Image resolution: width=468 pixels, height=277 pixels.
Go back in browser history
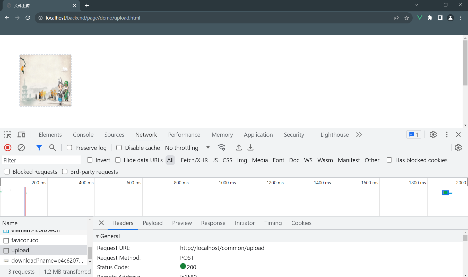(7, 18)
